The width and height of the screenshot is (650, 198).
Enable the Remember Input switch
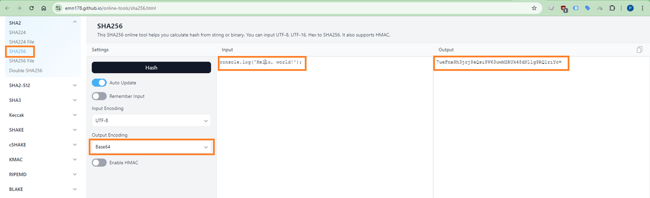coord(99,96)
